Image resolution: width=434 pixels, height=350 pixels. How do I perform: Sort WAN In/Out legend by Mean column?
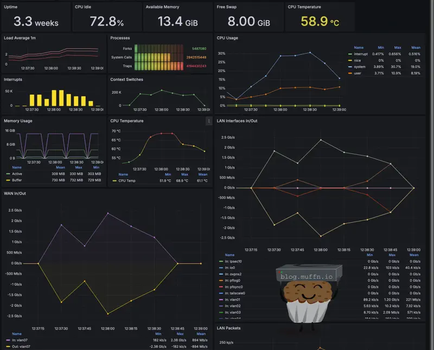point(201,334)
